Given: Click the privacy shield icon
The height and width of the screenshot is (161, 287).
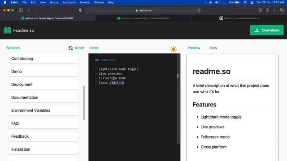Looking at the screenshot, I should point(81,10).
